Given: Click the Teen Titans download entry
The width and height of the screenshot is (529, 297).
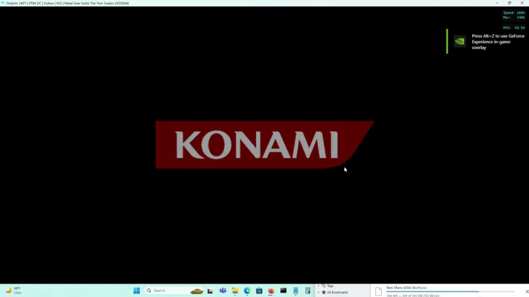Looking at the screenshot, I should (x=450, y=291).
